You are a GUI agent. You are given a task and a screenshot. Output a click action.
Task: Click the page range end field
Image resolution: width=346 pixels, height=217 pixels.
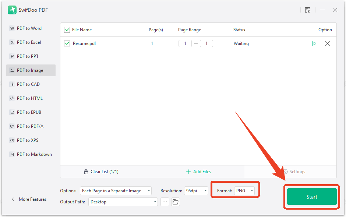pyautogui.click(x=206, y=43)
